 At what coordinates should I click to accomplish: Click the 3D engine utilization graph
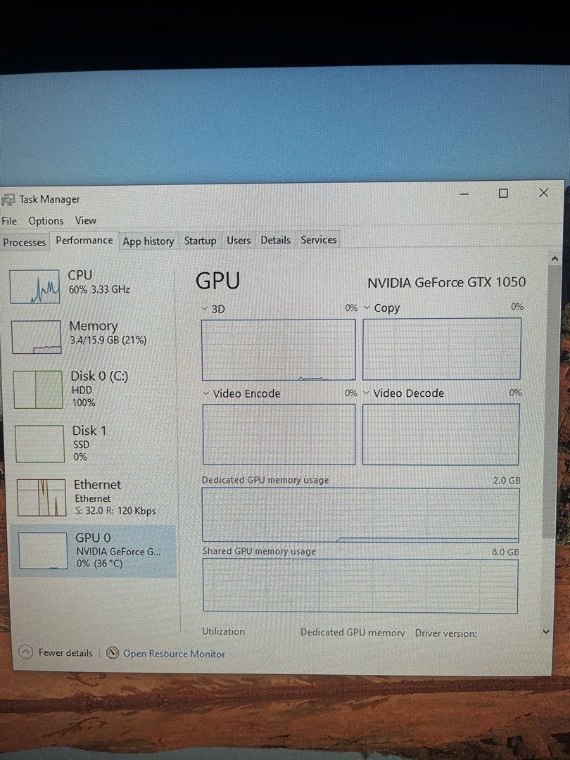coord(278,350)
